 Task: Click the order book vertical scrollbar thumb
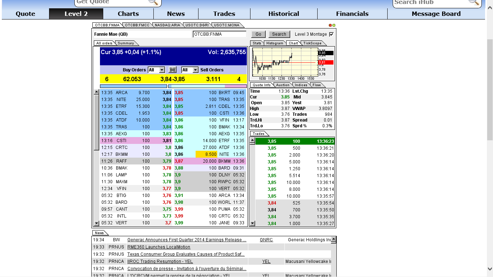coord(96,122)
